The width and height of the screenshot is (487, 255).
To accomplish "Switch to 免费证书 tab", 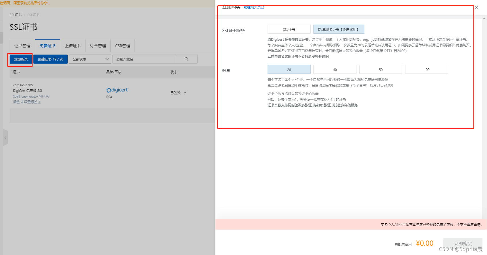I will pyautogui.click(x=48, y=46).
